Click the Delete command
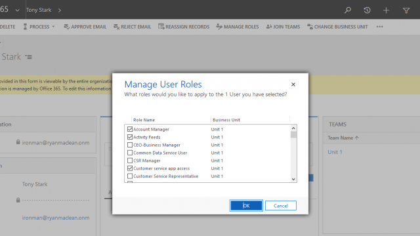Viewport: 420px width, 236px height. click(7, 27)
